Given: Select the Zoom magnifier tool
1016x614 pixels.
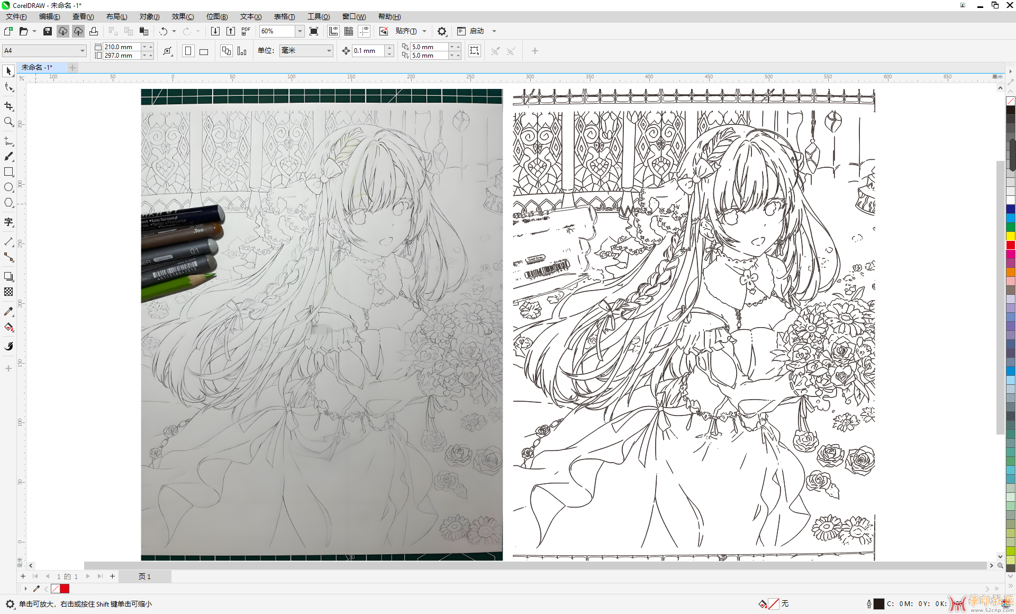Looking at the screenshot, I should 8,122.
